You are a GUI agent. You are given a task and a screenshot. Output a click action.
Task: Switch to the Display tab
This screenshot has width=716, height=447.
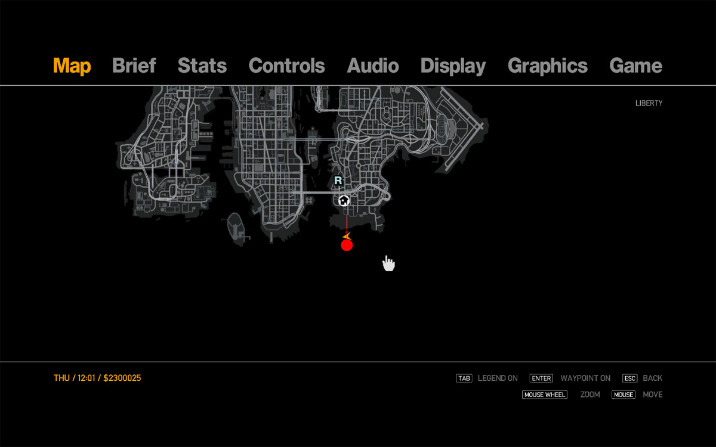pyautogui.click(x=453, y=66)
